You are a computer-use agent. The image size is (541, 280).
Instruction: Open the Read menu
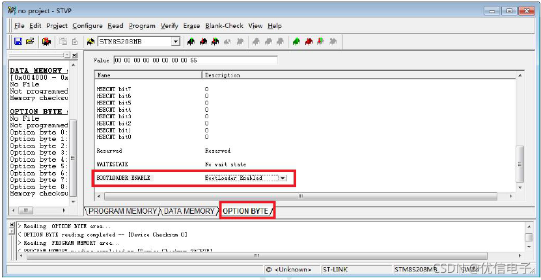[x=115, y=26]
